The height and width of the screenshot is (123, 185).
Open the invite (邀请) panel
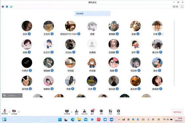point(76,112)
